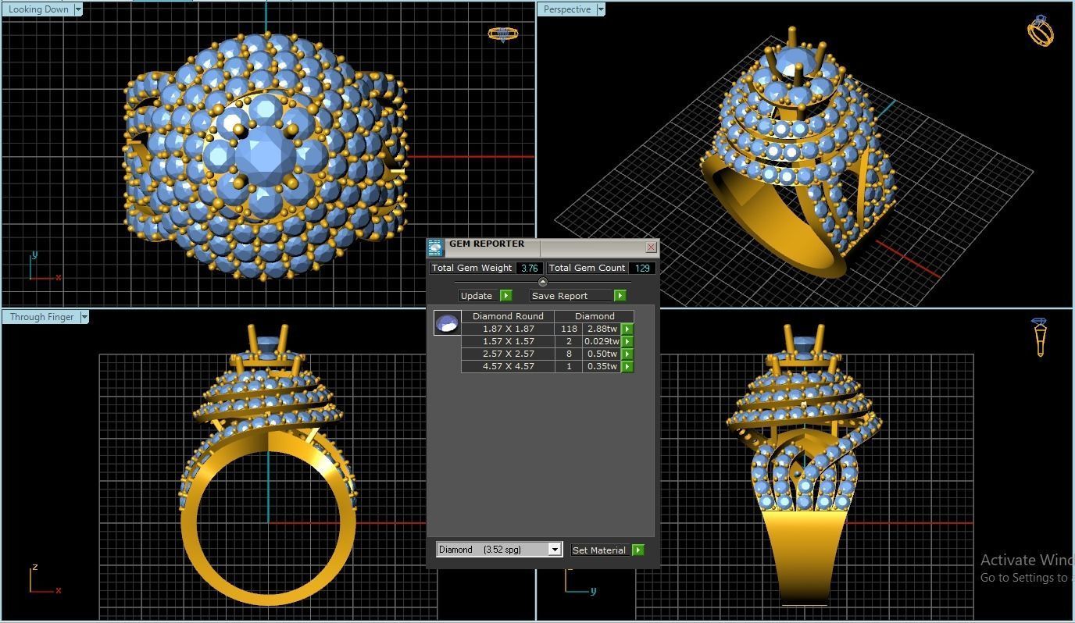1075x623 pixels.
Task: Click the Update label in Gem Reporter
Action: pyautogui.click(x=477, y=296)
